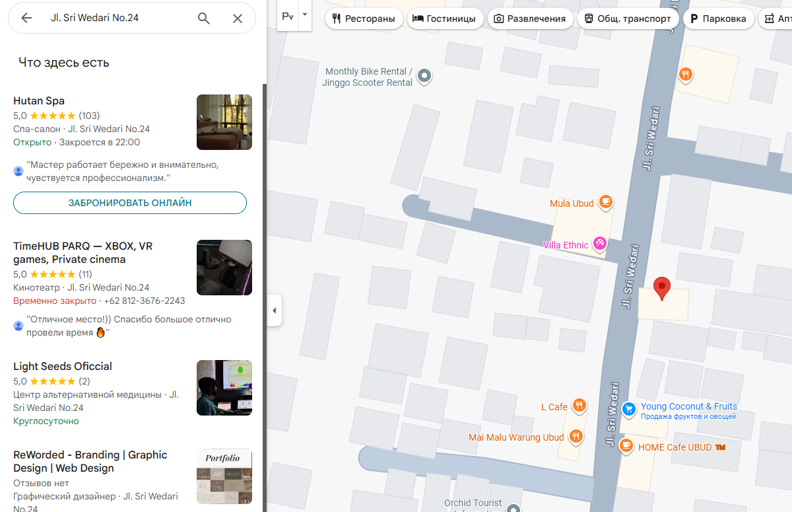Click 'Monthly Bike Rental' map label
Viewport: 792px width, 512px height.
[369, 77]
